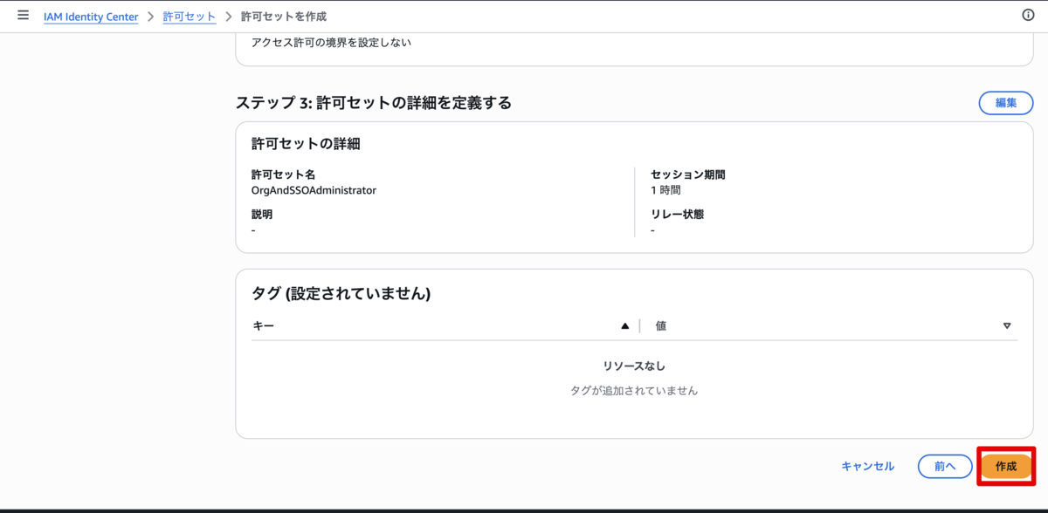Go back with the 前へ button
Image resolution: width=1048 pixels, height=513 pixels.
pos(945,466)
